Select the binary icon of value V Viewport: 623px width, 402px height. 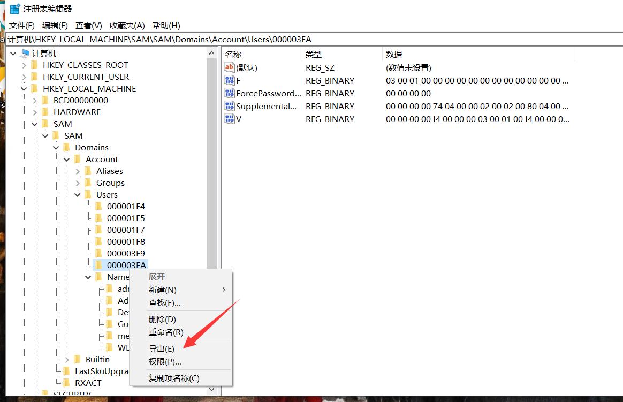click(230, 119)
